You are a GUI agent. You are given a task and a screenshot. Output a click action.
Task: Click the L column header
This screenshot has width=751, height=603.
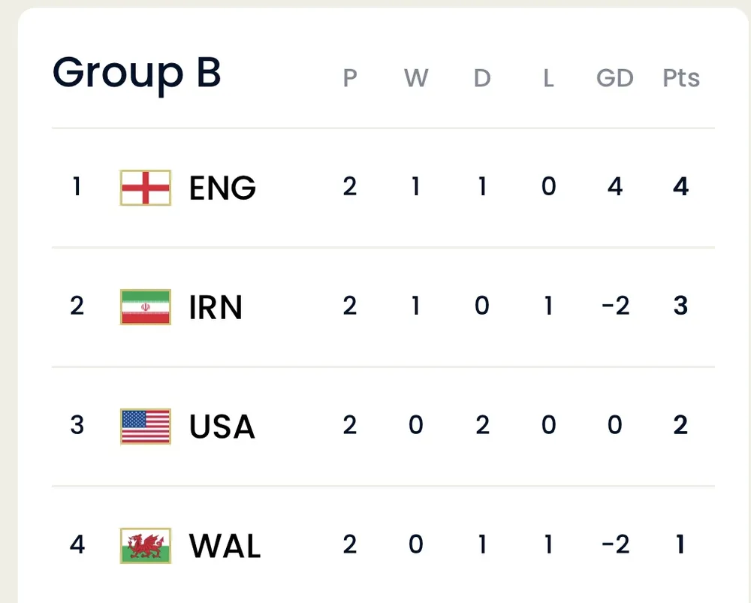coord(548,78)
